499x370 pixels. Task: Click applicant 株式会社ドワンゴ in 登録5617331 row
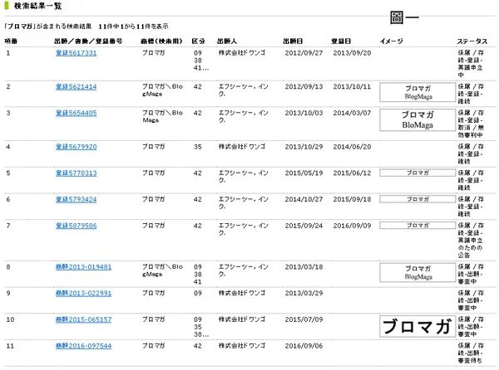click(x=242, y=52)
